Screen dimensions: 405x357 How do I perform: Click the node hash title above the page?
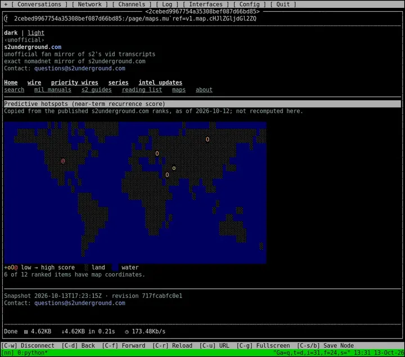coord(202,11)
